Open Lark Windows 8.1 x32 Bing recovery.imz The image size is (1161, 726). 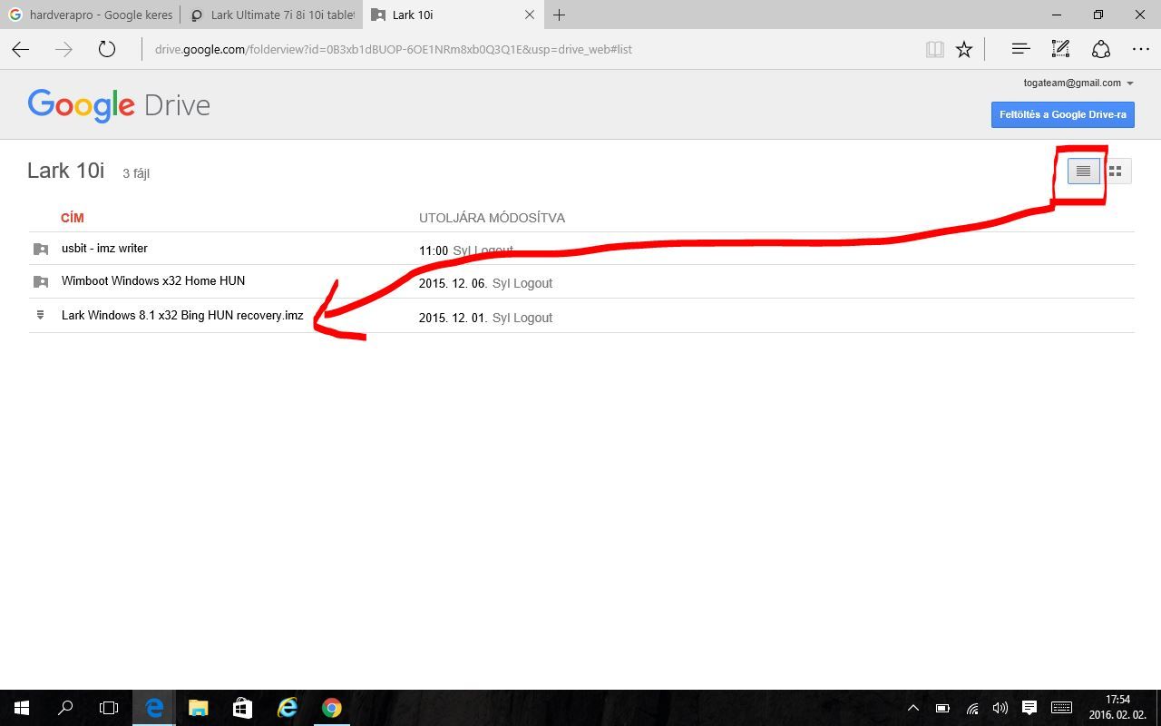(x=182, y=315)
